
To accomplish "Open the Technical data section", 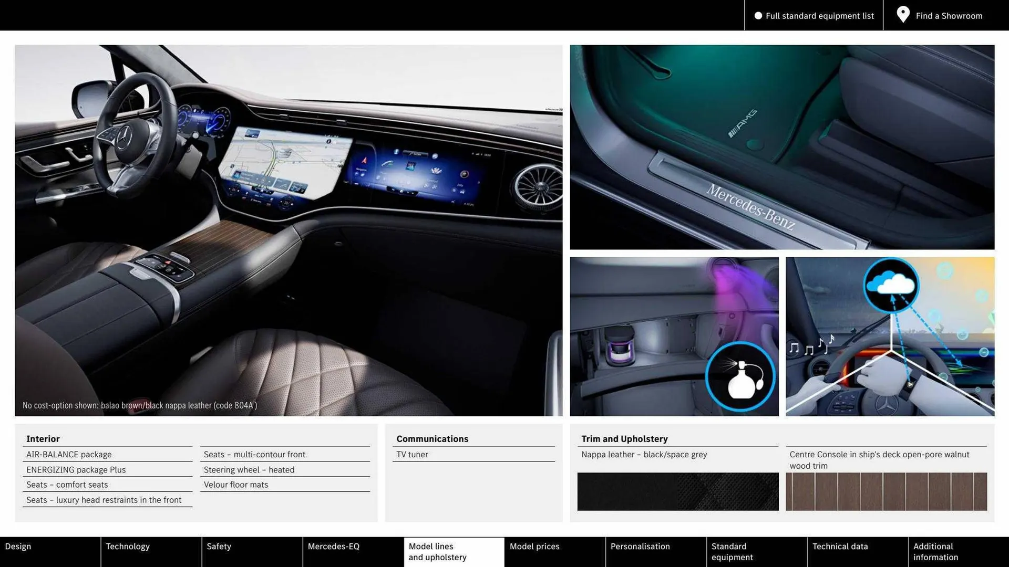I will click(840, 546).
